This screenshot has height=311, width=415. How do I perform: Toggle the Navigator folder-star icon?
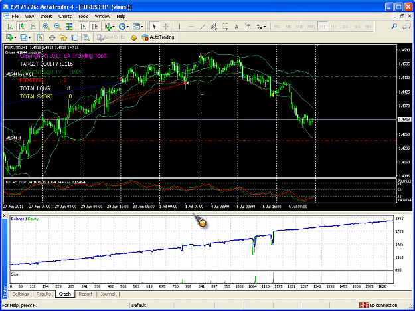pyautogui.click(x=63, y=37)
